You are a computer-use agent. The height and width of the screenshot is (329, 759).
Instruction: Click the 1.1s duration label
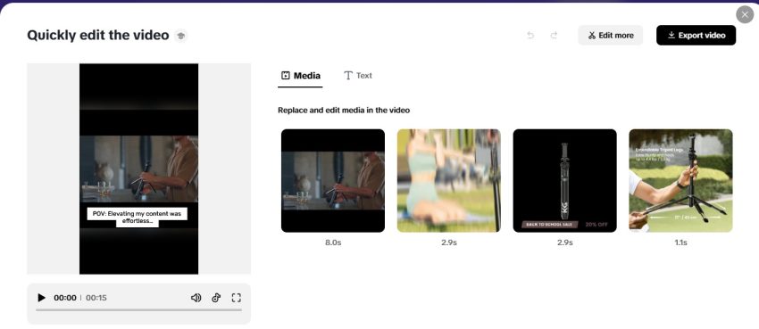pyautogui.click(x=680, y=243)
